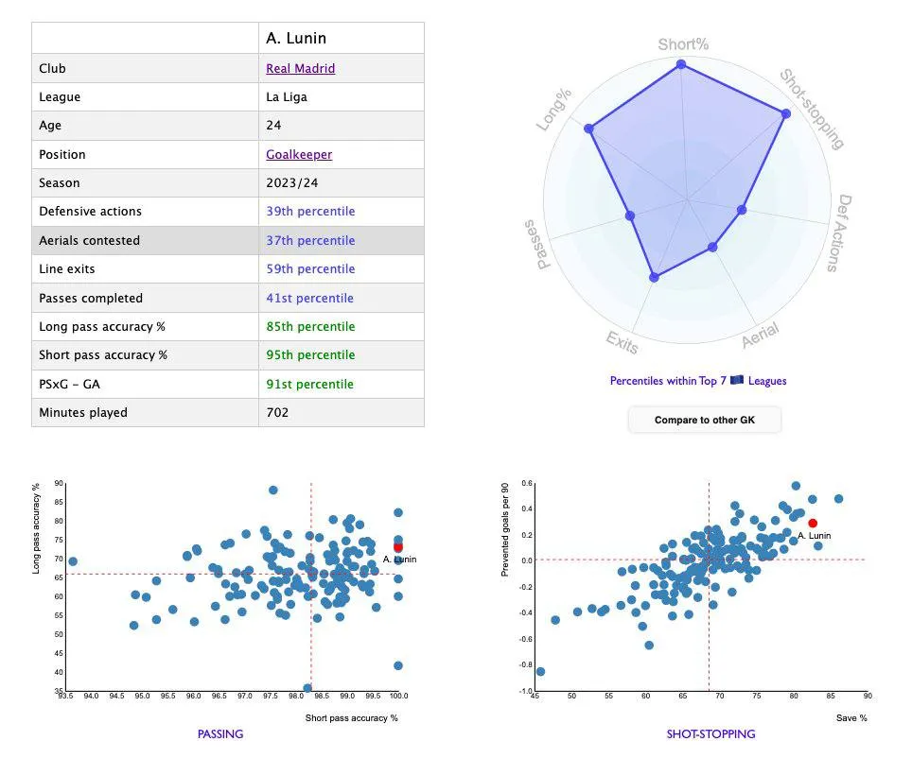Select red A. Lunin dot in Shot-stopping chart
The width and height of the screenshot is (912, 758).
(813, 523)
